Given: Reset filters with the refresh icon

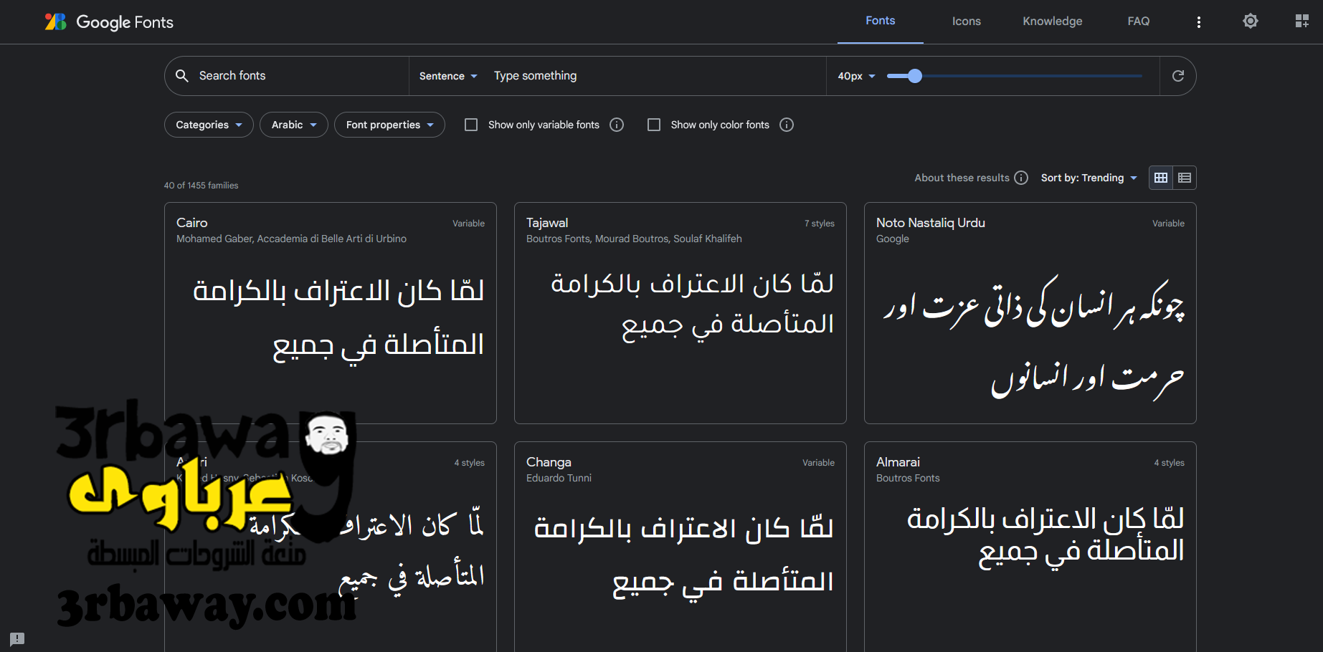Looking at the screenshot, I should tap(1177, 76).
